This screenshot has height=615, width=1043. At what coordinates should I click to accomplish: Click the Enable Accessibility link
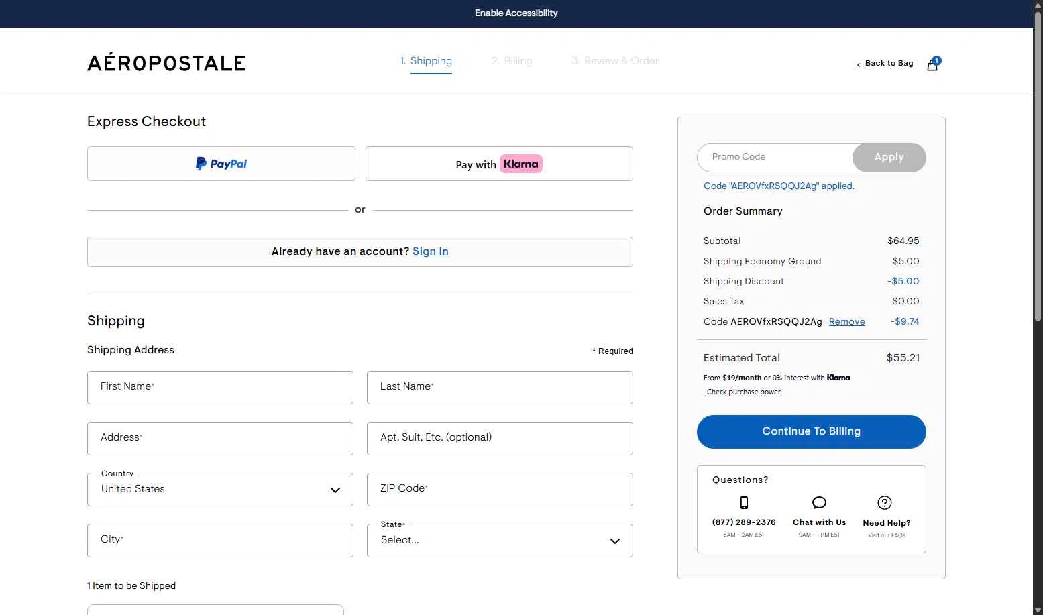tap(516, 13)
